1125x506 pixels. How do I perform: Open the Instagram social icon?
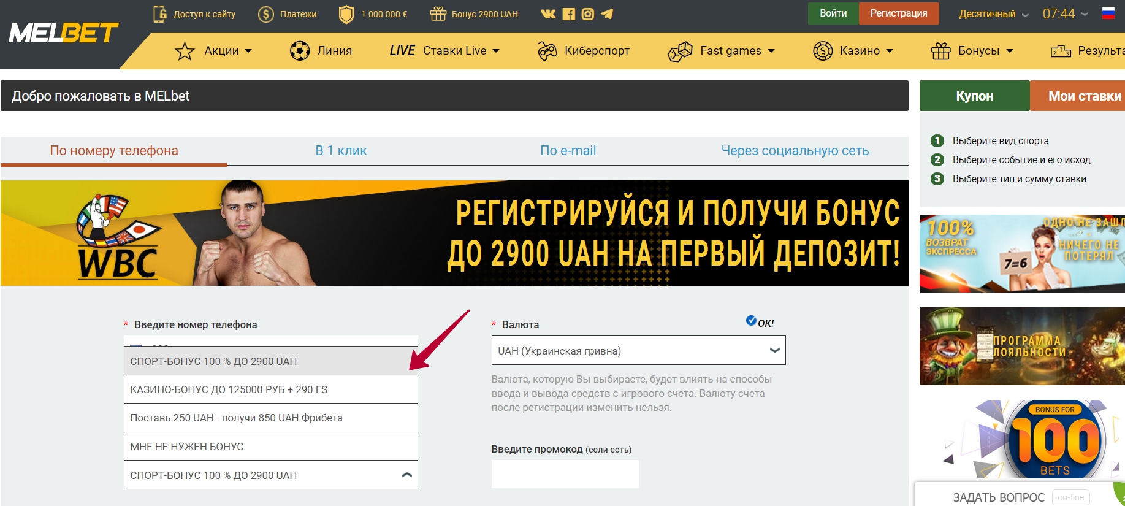coord(587,13)
